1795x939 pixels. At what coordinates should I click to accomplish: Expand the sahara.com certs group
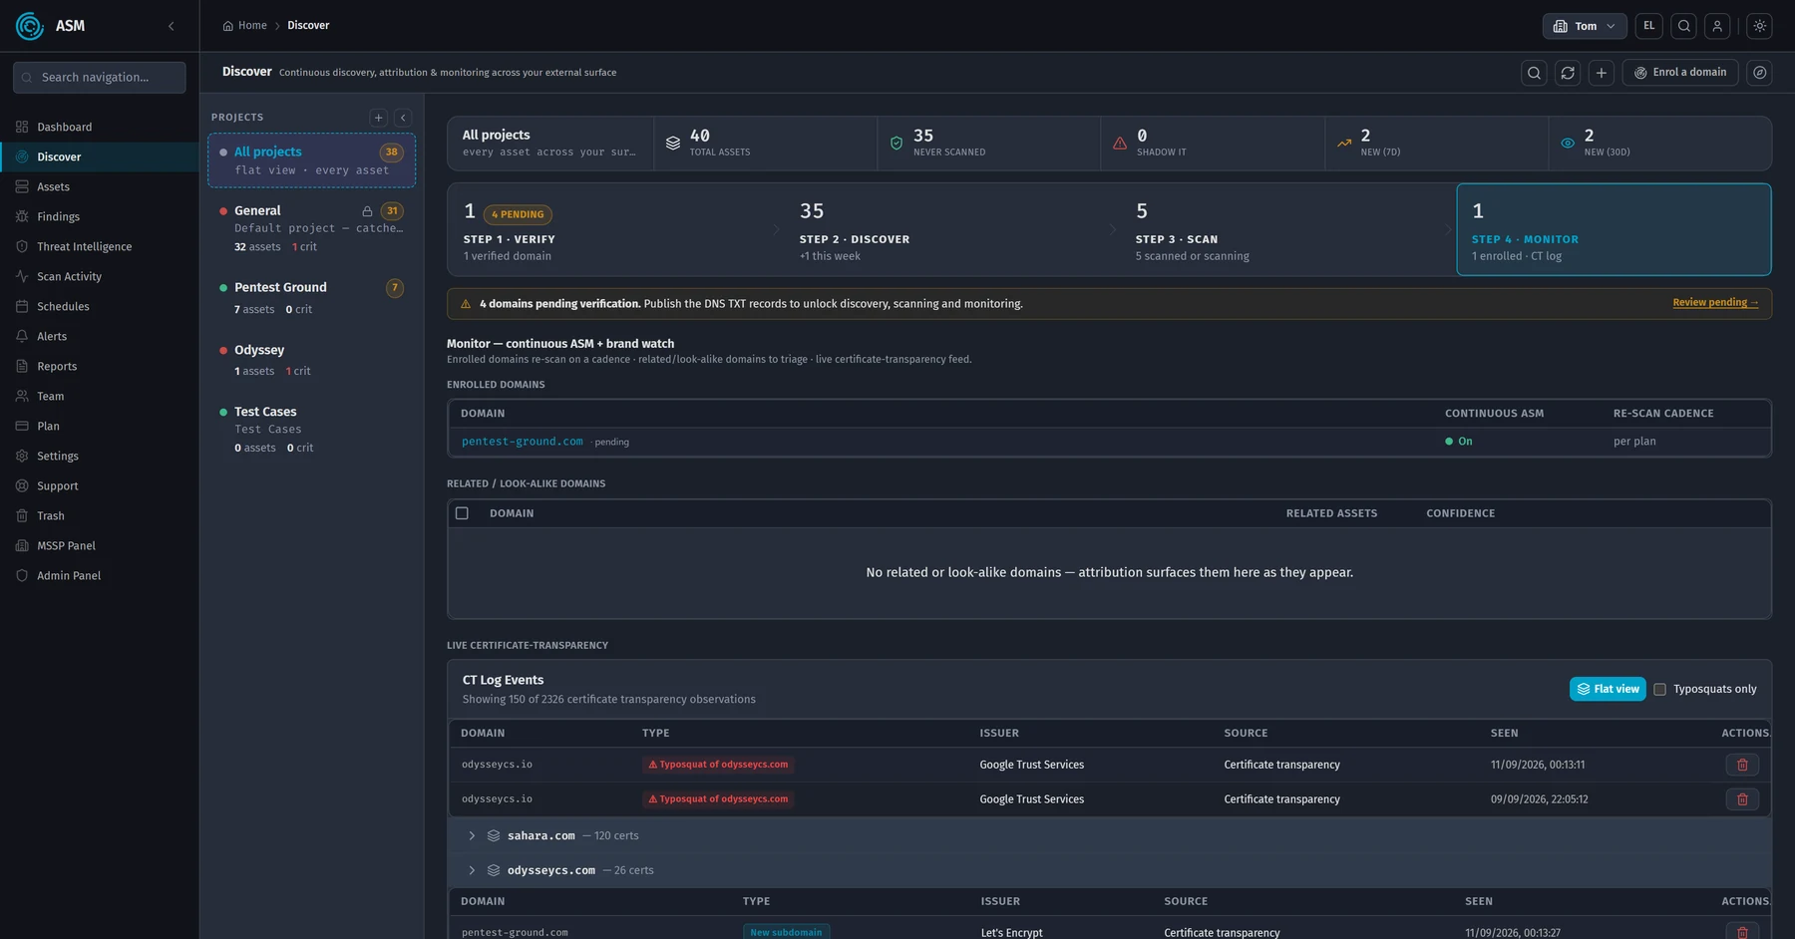472,836
